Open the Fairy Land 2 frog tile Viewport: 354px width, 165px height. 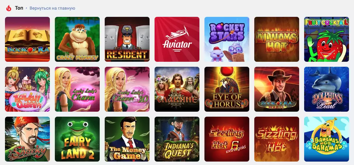77,139
